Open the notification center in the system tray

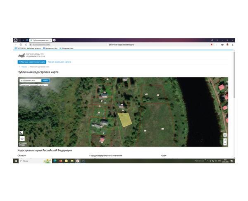(231, 161)
